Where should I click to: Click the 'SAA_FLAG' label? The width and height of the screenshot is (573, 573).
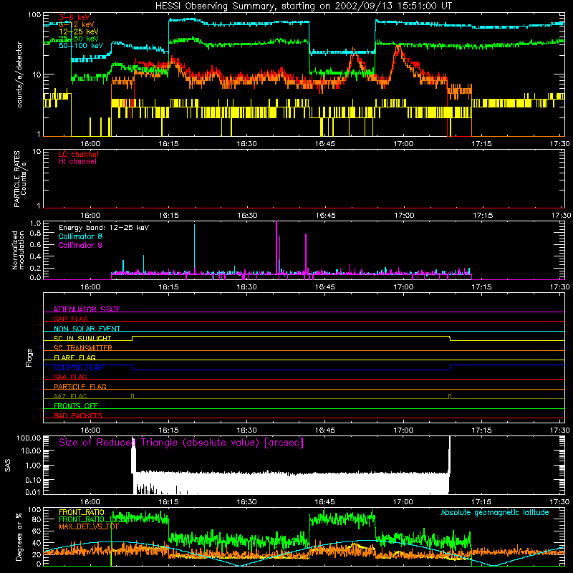70,377
